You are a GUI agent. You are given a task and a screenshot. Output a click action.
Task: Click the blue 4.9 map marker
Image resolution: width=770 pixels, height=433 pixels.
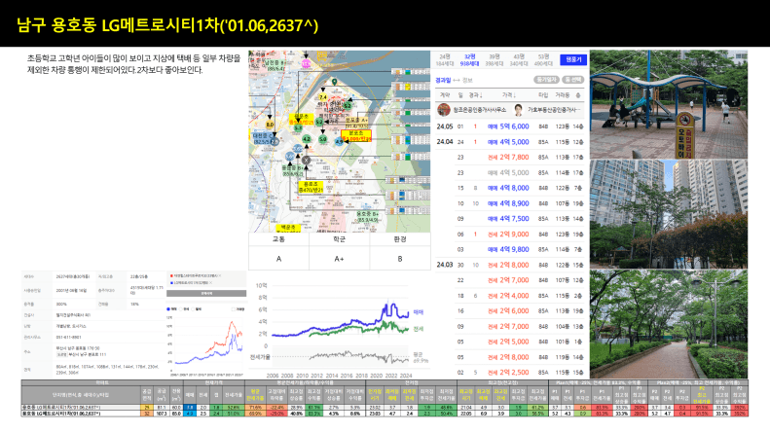[339, 142]
